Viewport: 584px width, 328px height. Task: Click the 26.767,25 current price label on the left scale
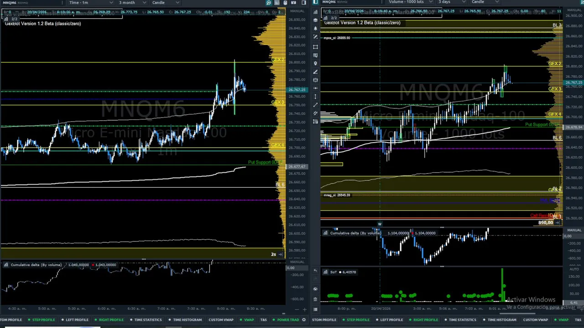pos(297,90)
